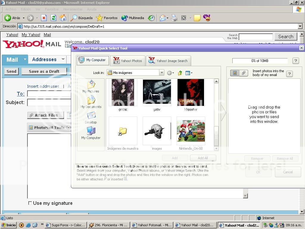The image size is (305, 229).
Task: Open the Back button history dropdown
Action: click(24, 18)
